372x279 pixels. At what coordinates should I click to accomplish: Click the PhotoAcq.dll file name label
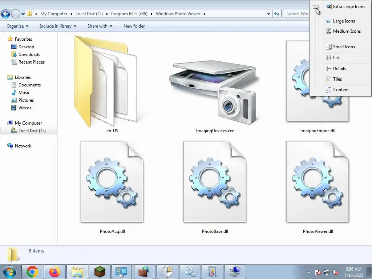pyautogui.click(x=112, y=231)
